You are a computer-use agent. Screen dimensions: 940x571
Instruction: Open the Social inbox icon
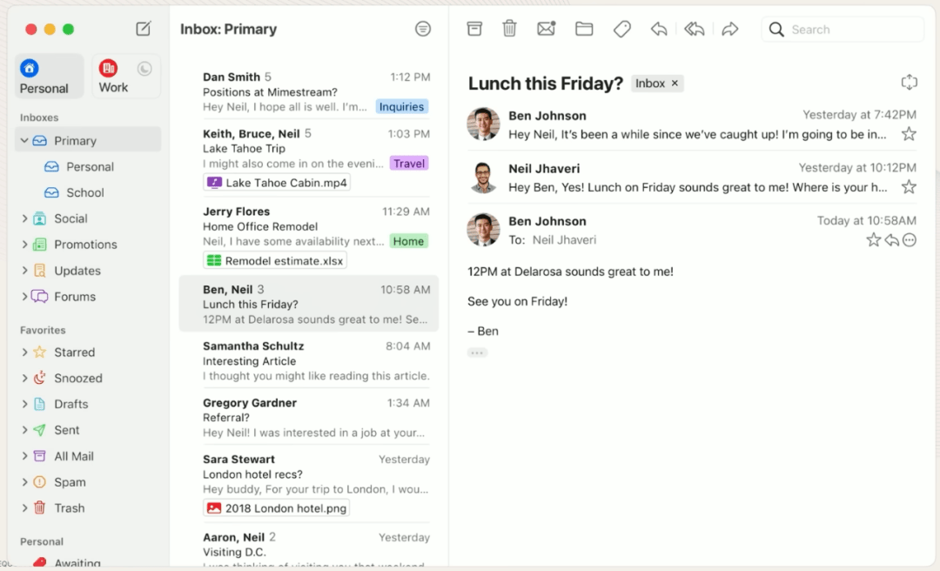tap(39, 218)
